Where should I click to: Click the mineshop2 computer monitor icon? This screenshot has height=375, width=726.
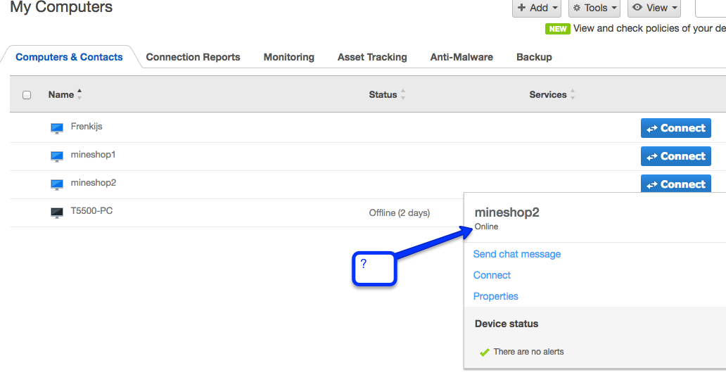(x=57, y=184)
